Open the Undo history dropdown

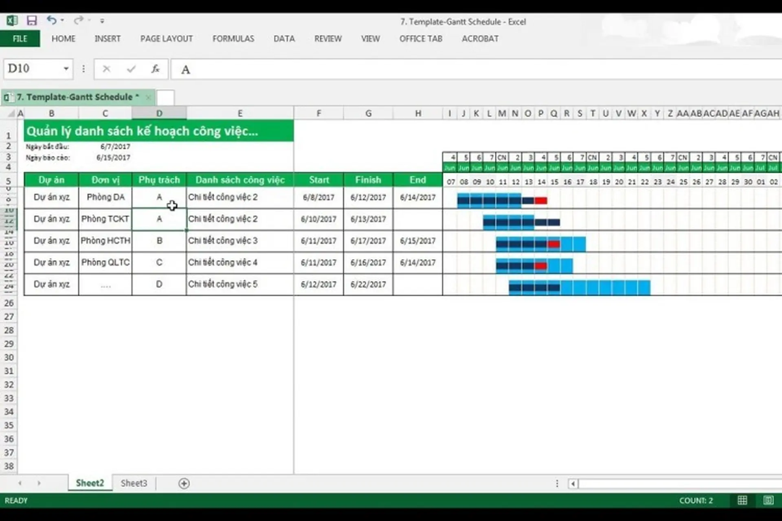click(62, 20)
